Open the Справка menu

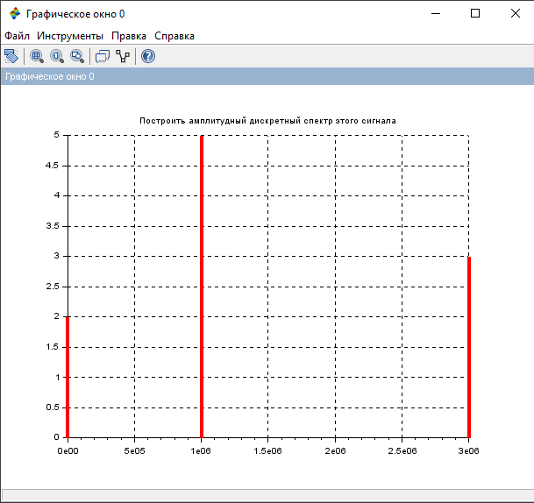[x=174, y=36]
